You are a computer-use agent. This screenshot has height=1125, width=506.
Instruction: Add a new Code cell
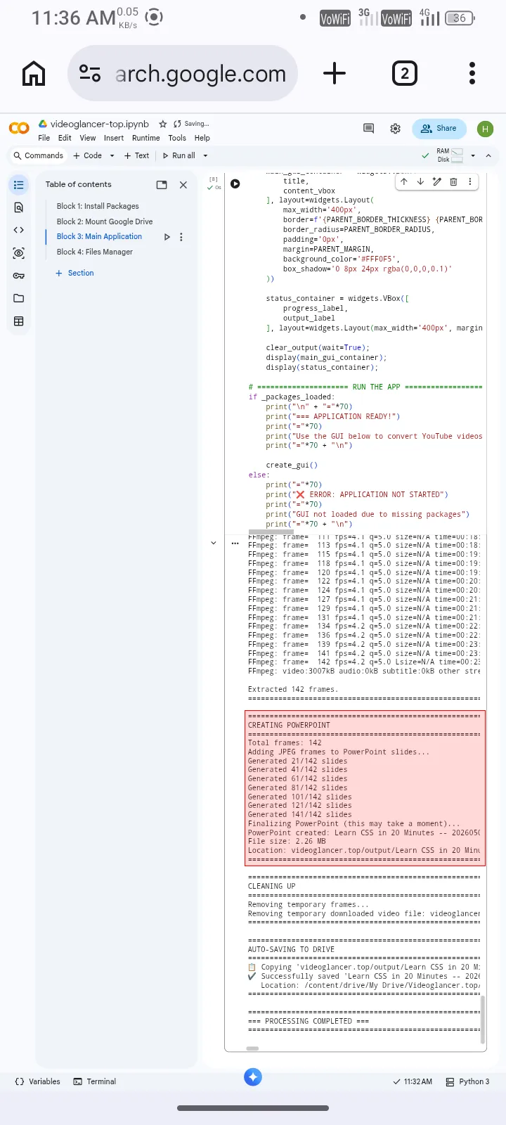88,155
